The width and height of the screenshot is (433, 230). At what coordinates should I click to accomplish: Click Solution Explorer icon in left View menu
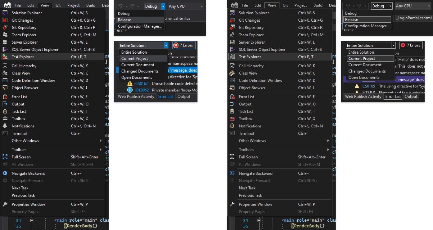(x=5, y=13)
